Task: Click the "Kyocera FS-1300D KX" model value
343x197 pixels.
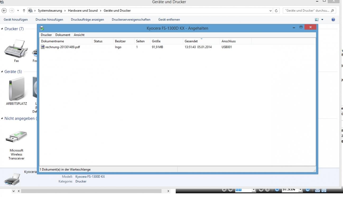Action: click(x=90, y=177)
